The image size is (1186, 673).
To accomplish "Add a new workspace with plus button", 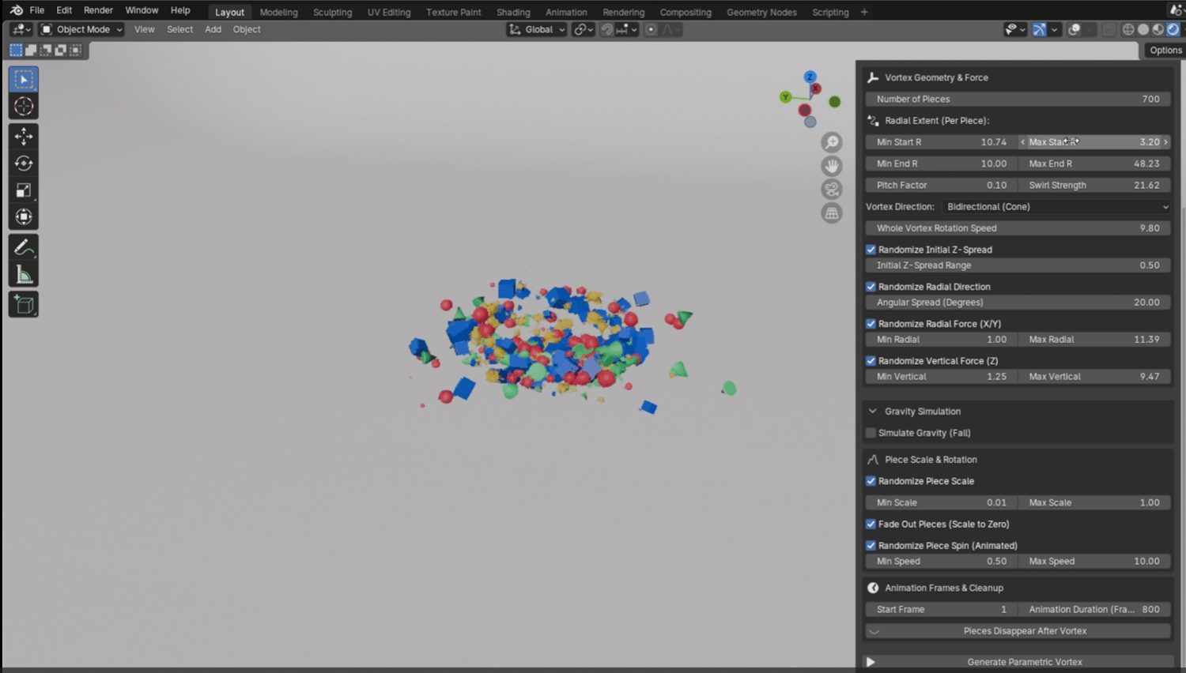I will pyautogui.click(x=864, y=12).
